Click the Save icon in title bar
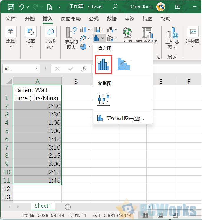Image resolution: width=202 pixels, height=220 pixels. click(11, 7)
